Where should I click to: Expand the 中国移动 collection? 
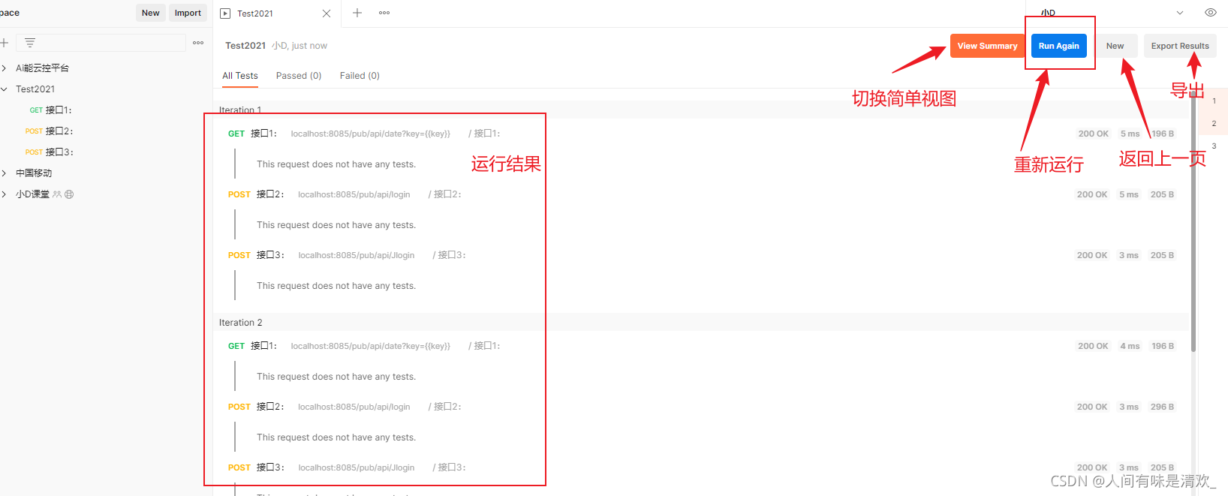[5, 173]
